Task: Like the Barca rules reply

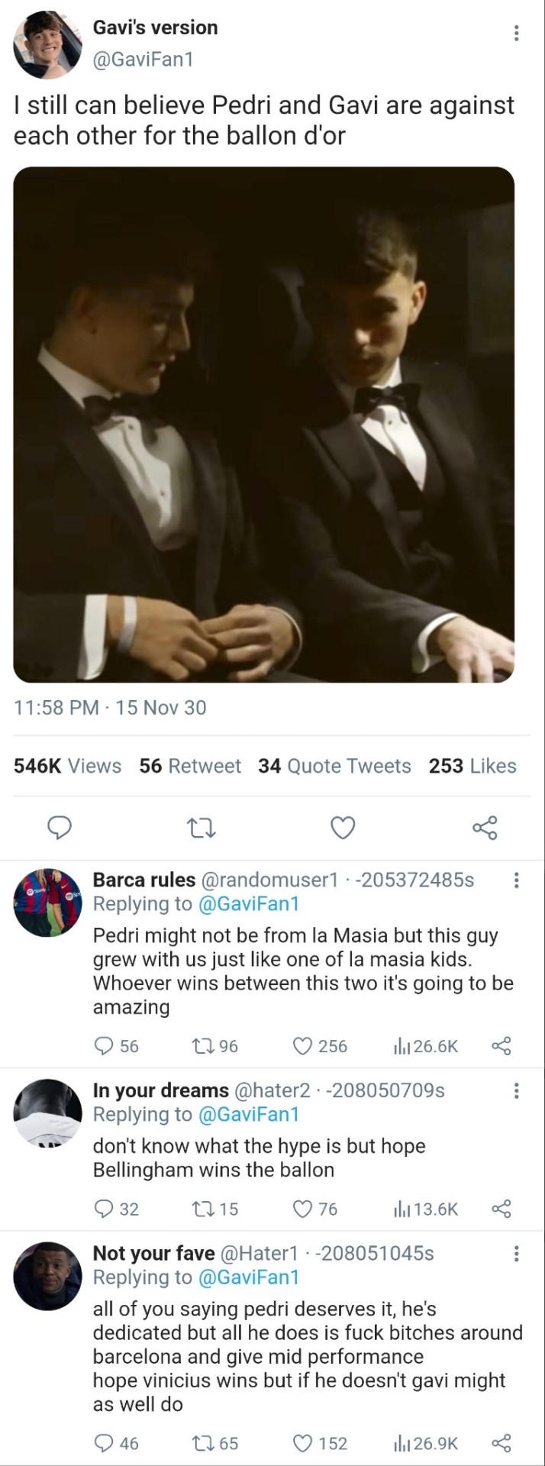Action: (x=303, y=1046)
